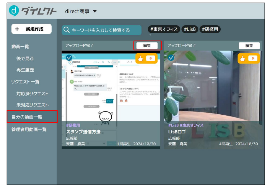The height and width of the screenshot is (189, 275).
Task: Open the スタンプ送信方法 video thumbnail
Action: pos(111,100)
